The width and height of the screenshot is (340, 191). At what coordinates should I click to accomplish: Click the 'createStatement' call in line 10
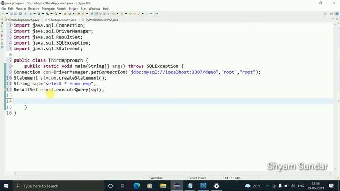coord(79,78)
